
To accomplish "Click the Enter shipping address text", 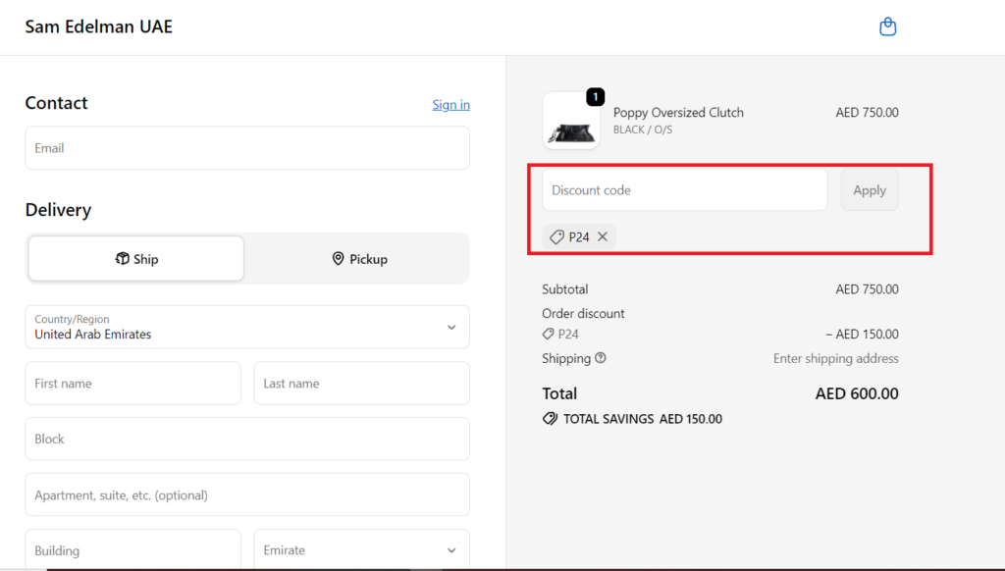I will pyautogui.click(x=836, y=358).
